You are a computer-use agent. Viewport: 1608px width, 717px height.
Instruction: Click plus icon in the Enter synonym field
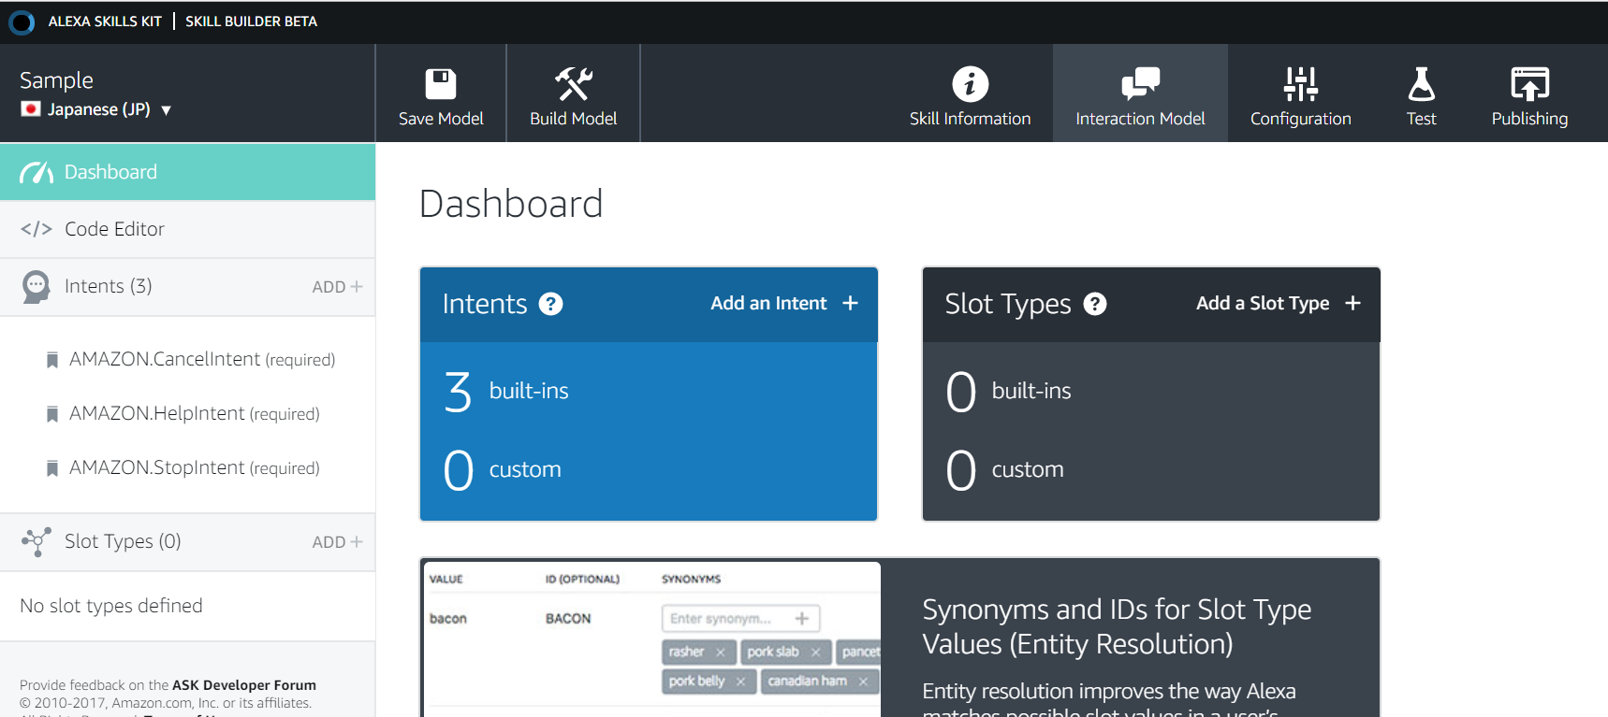click(x=802, y=618)
